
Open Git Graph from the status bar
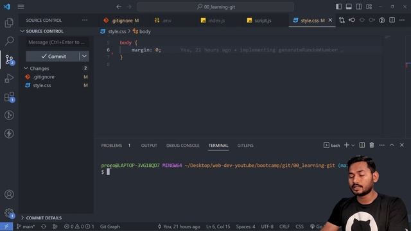(x=110, y=227)
